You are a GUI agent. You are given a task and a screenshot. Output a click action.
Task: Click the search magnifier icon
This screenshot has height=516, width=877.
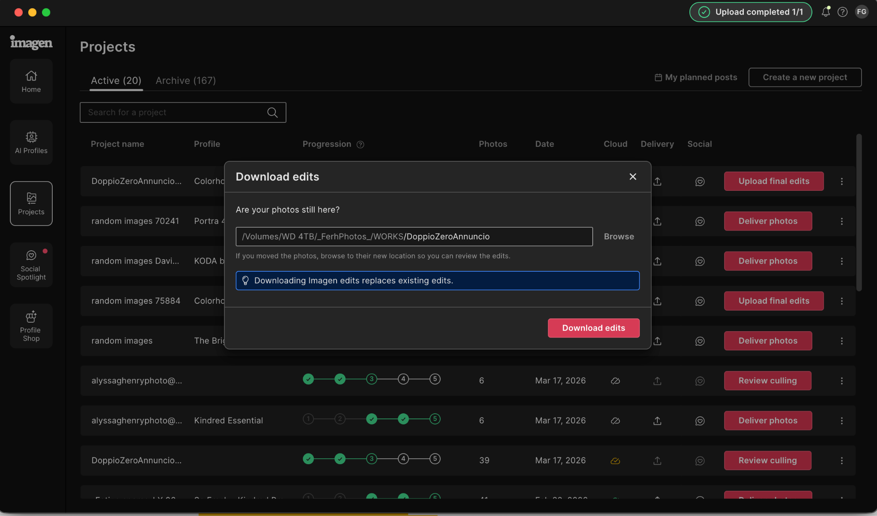click(272, 113)
